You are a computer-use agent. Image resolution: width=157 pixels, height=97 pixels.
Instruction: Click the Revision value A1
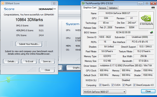[x=132, y=18]
